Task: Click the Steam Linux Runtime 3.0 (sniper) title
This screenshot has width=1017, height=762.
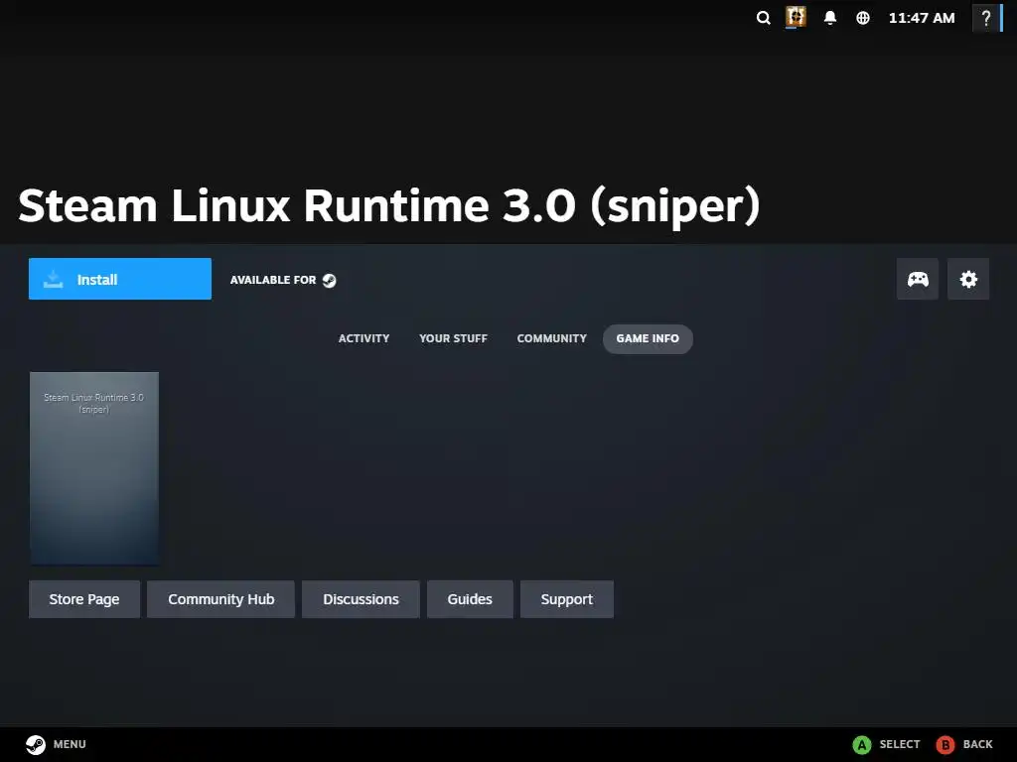Action: click(389, 205)
